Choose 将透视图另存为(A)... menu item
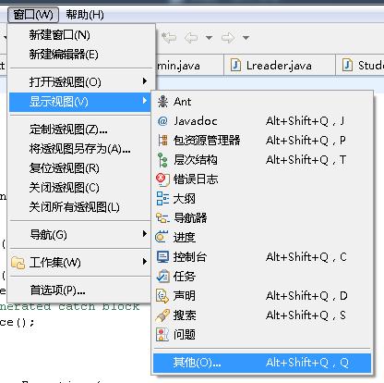Image resolution: width=384 pixels, height=383 pixels. point(80,149)
